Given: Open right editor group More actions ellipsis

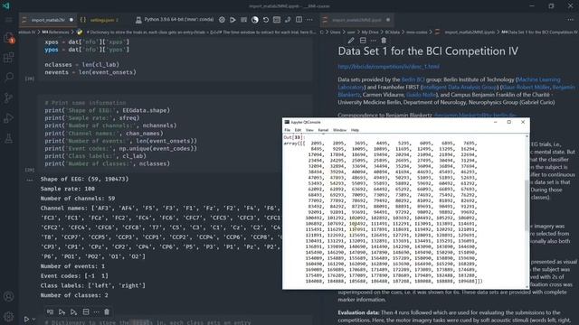Looking at the screenshot, I should click(x=571, y=20).
